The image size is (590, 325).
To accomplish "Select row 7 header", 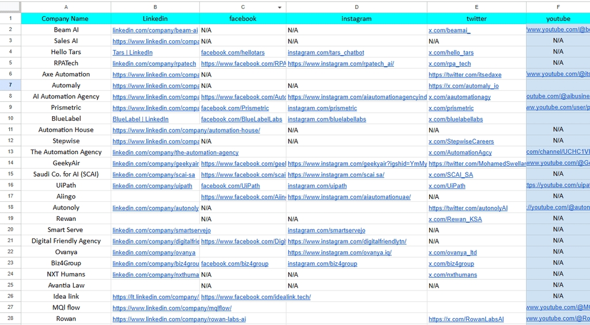I will (10, 85).
